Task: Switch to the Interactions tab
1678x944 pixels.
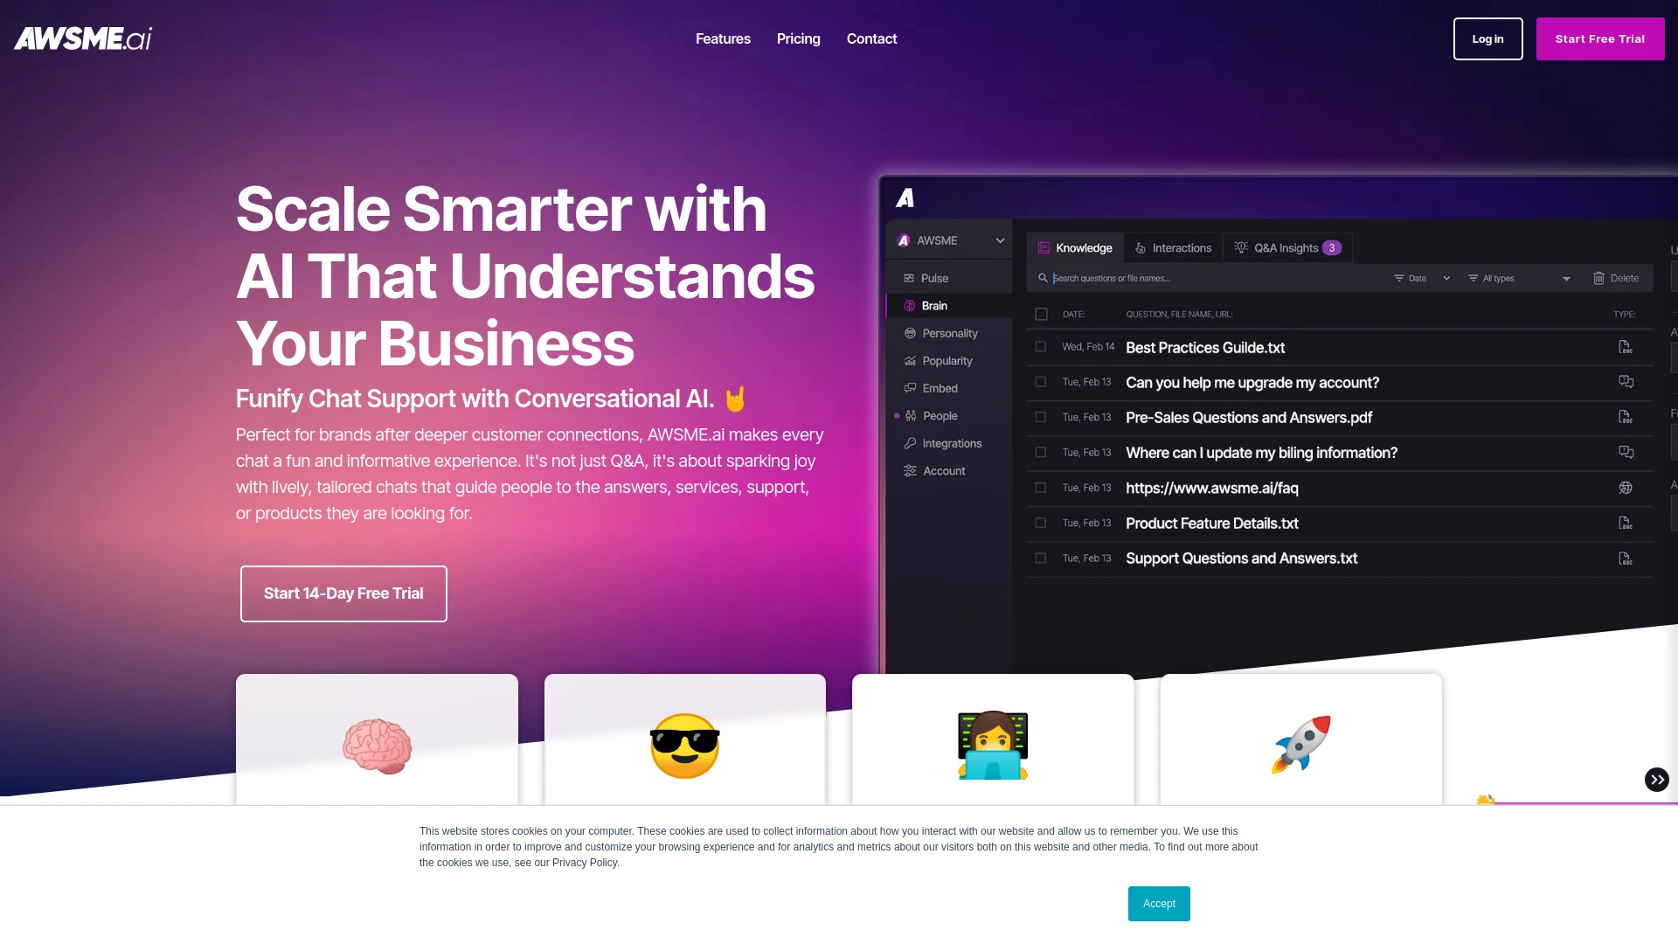Action: pyautogui.click(x=1173, y=246)
